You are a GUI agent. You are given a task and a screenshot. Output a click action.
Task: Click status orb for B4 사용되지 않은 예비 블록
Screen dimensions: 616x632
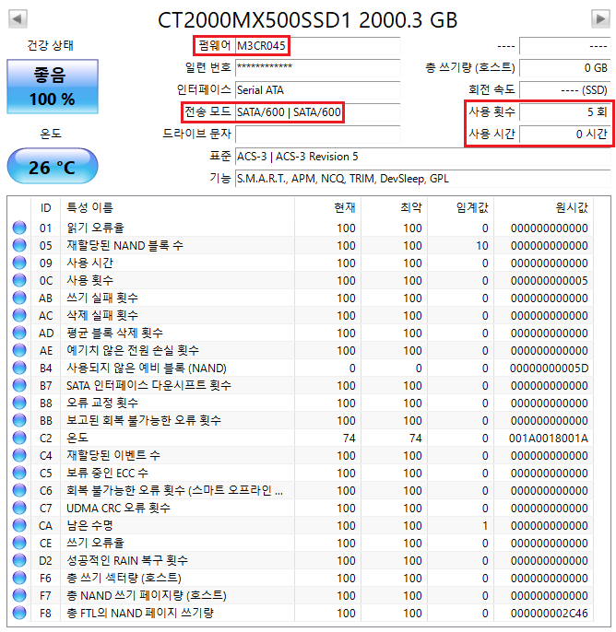19,368
